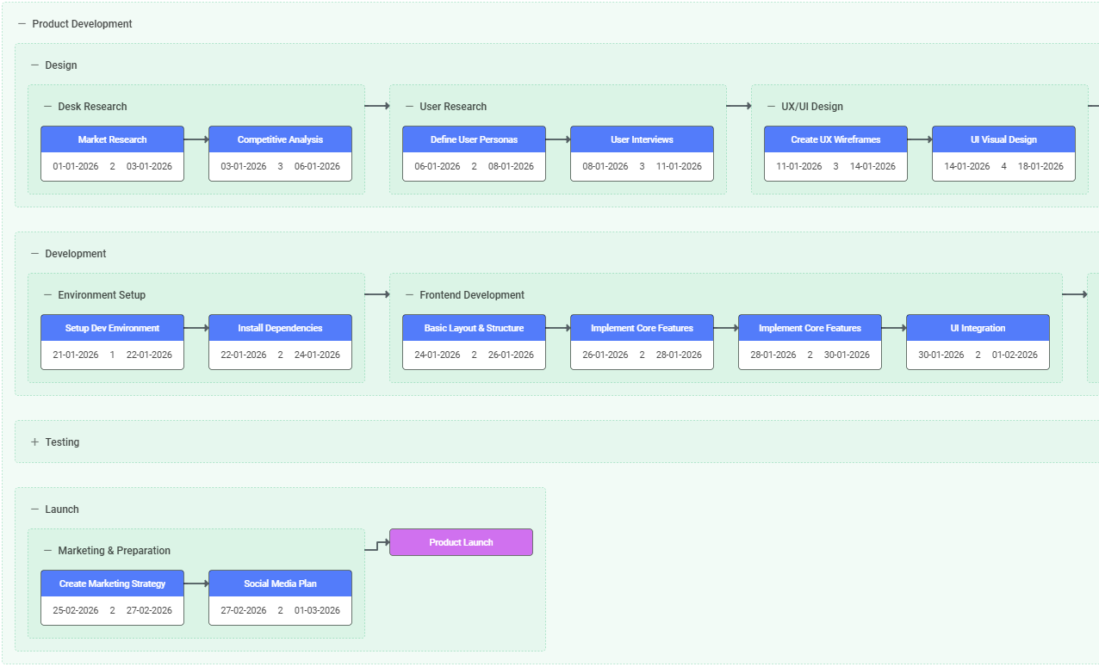The height and width of the screenshot is (667, 1099).
Task: Click the Setup Dev Environment node
Action: tap(112, 328)
